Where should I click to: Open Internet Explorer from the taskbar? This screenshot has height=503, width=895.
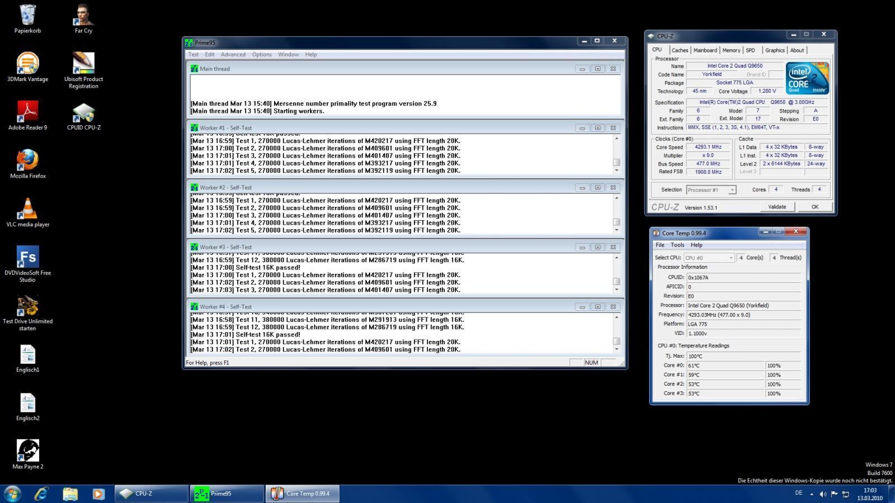[x=41, y=493]
